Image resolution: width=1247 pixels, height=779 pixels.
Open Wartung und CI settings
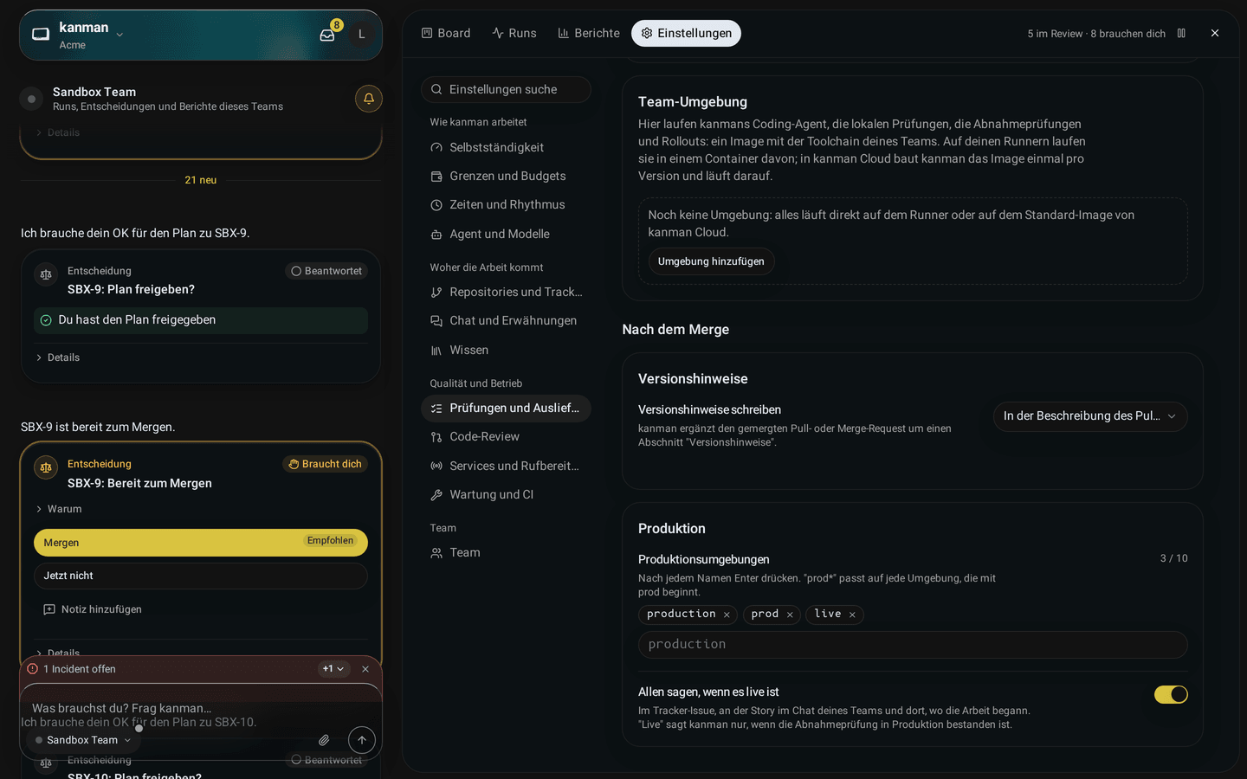coord(506,494)
